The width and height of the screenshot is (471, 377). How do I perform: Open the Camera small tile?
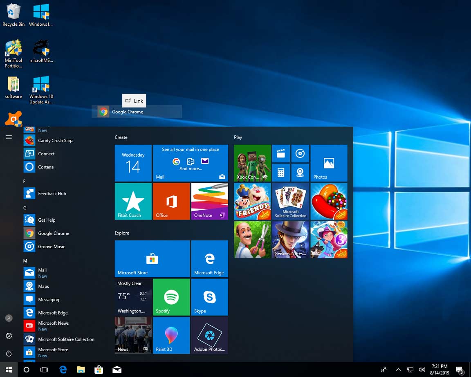(x=300, y=173)
